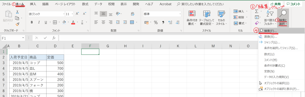The width and height of the screenshot is (305, 97).
Task: Choose Find 検索(F)... from the menu
Action: 281,31
